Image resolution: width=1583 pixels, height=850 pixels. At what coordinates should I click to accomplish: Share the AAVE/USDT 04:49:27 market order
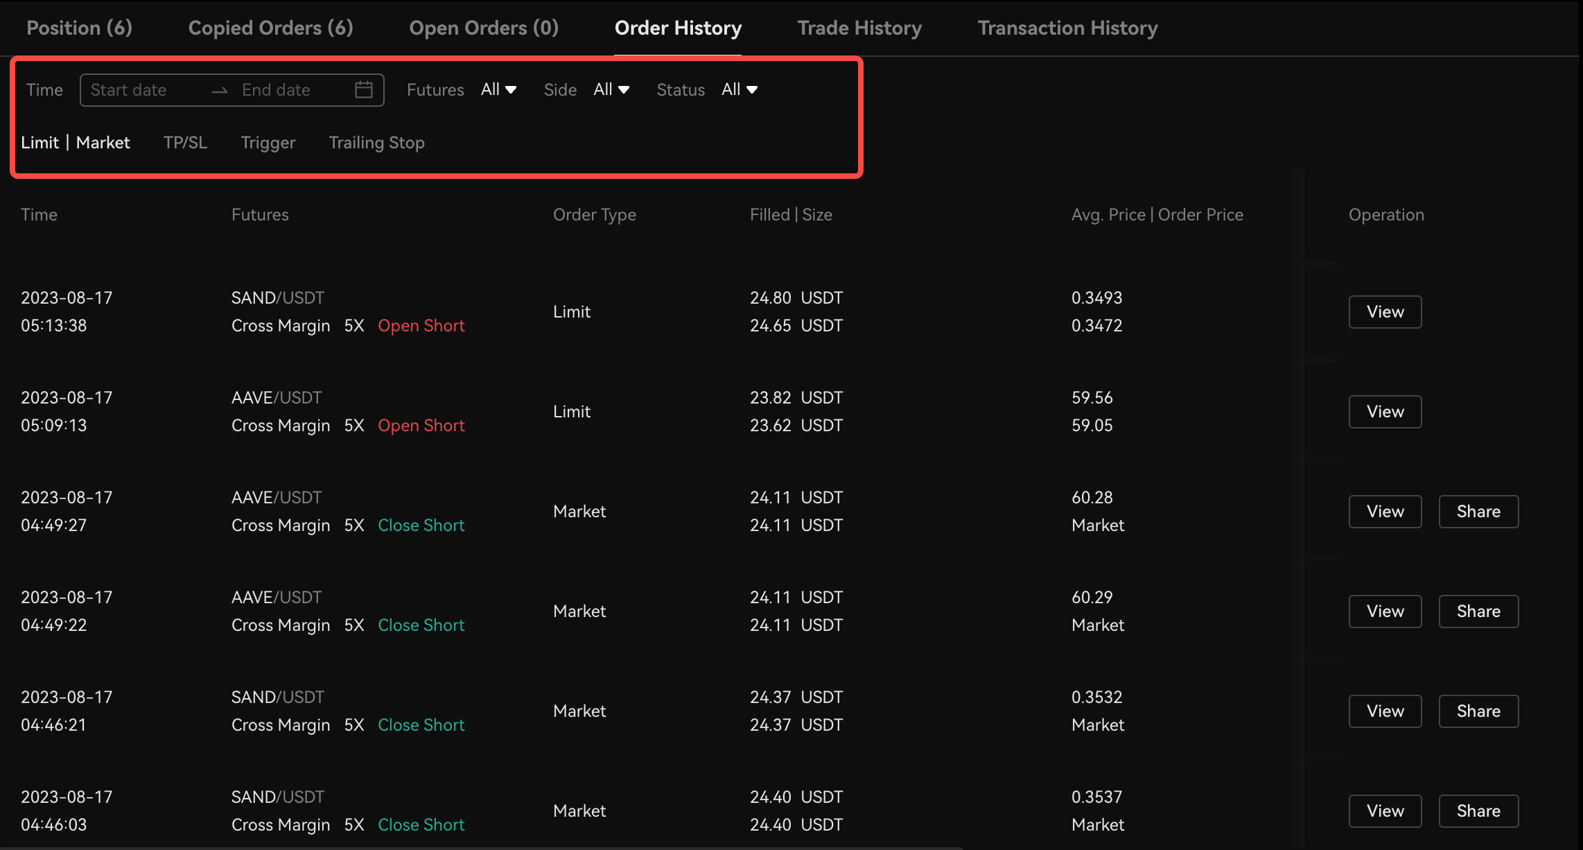pos(1478,512)
